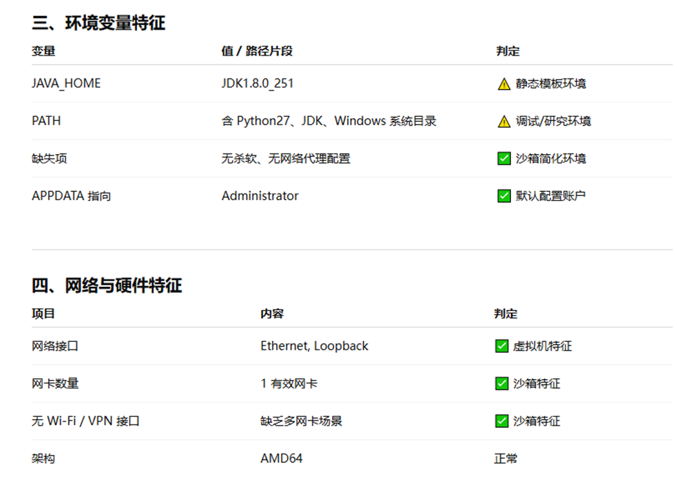The height and width of the screenshot is (496, 677).
Task: Select the 无杀软、无网络代理配置 text
Action: [286, 158]
